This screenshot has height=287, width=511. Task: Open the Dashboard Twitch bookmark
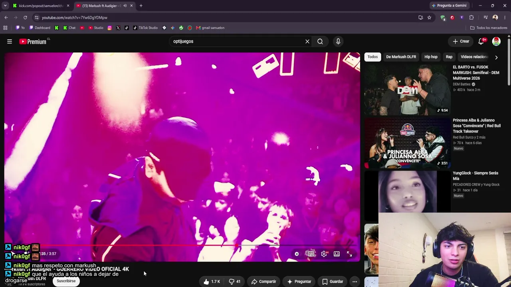click(x=40, y=28)
